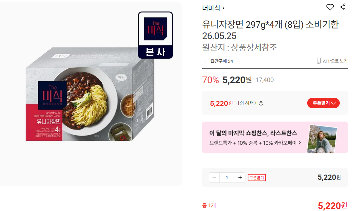Click the quantity input field showing 1
Screen dimensions: 356x211
pos(227,178)
